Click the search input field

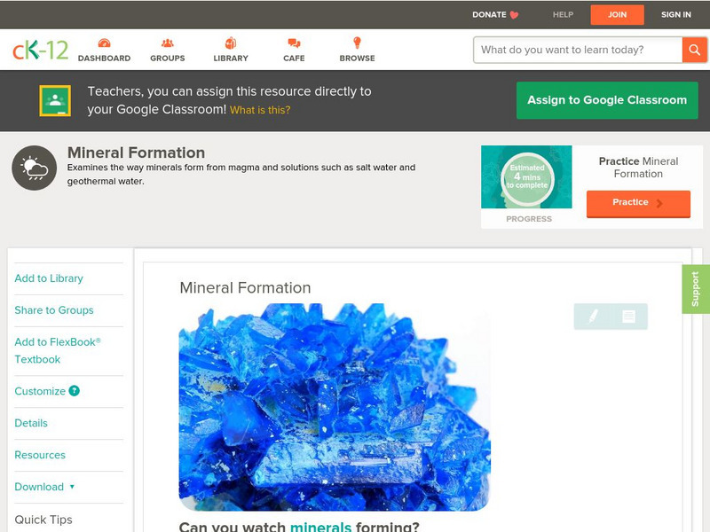pyautogui.click(x=578, y=50)
